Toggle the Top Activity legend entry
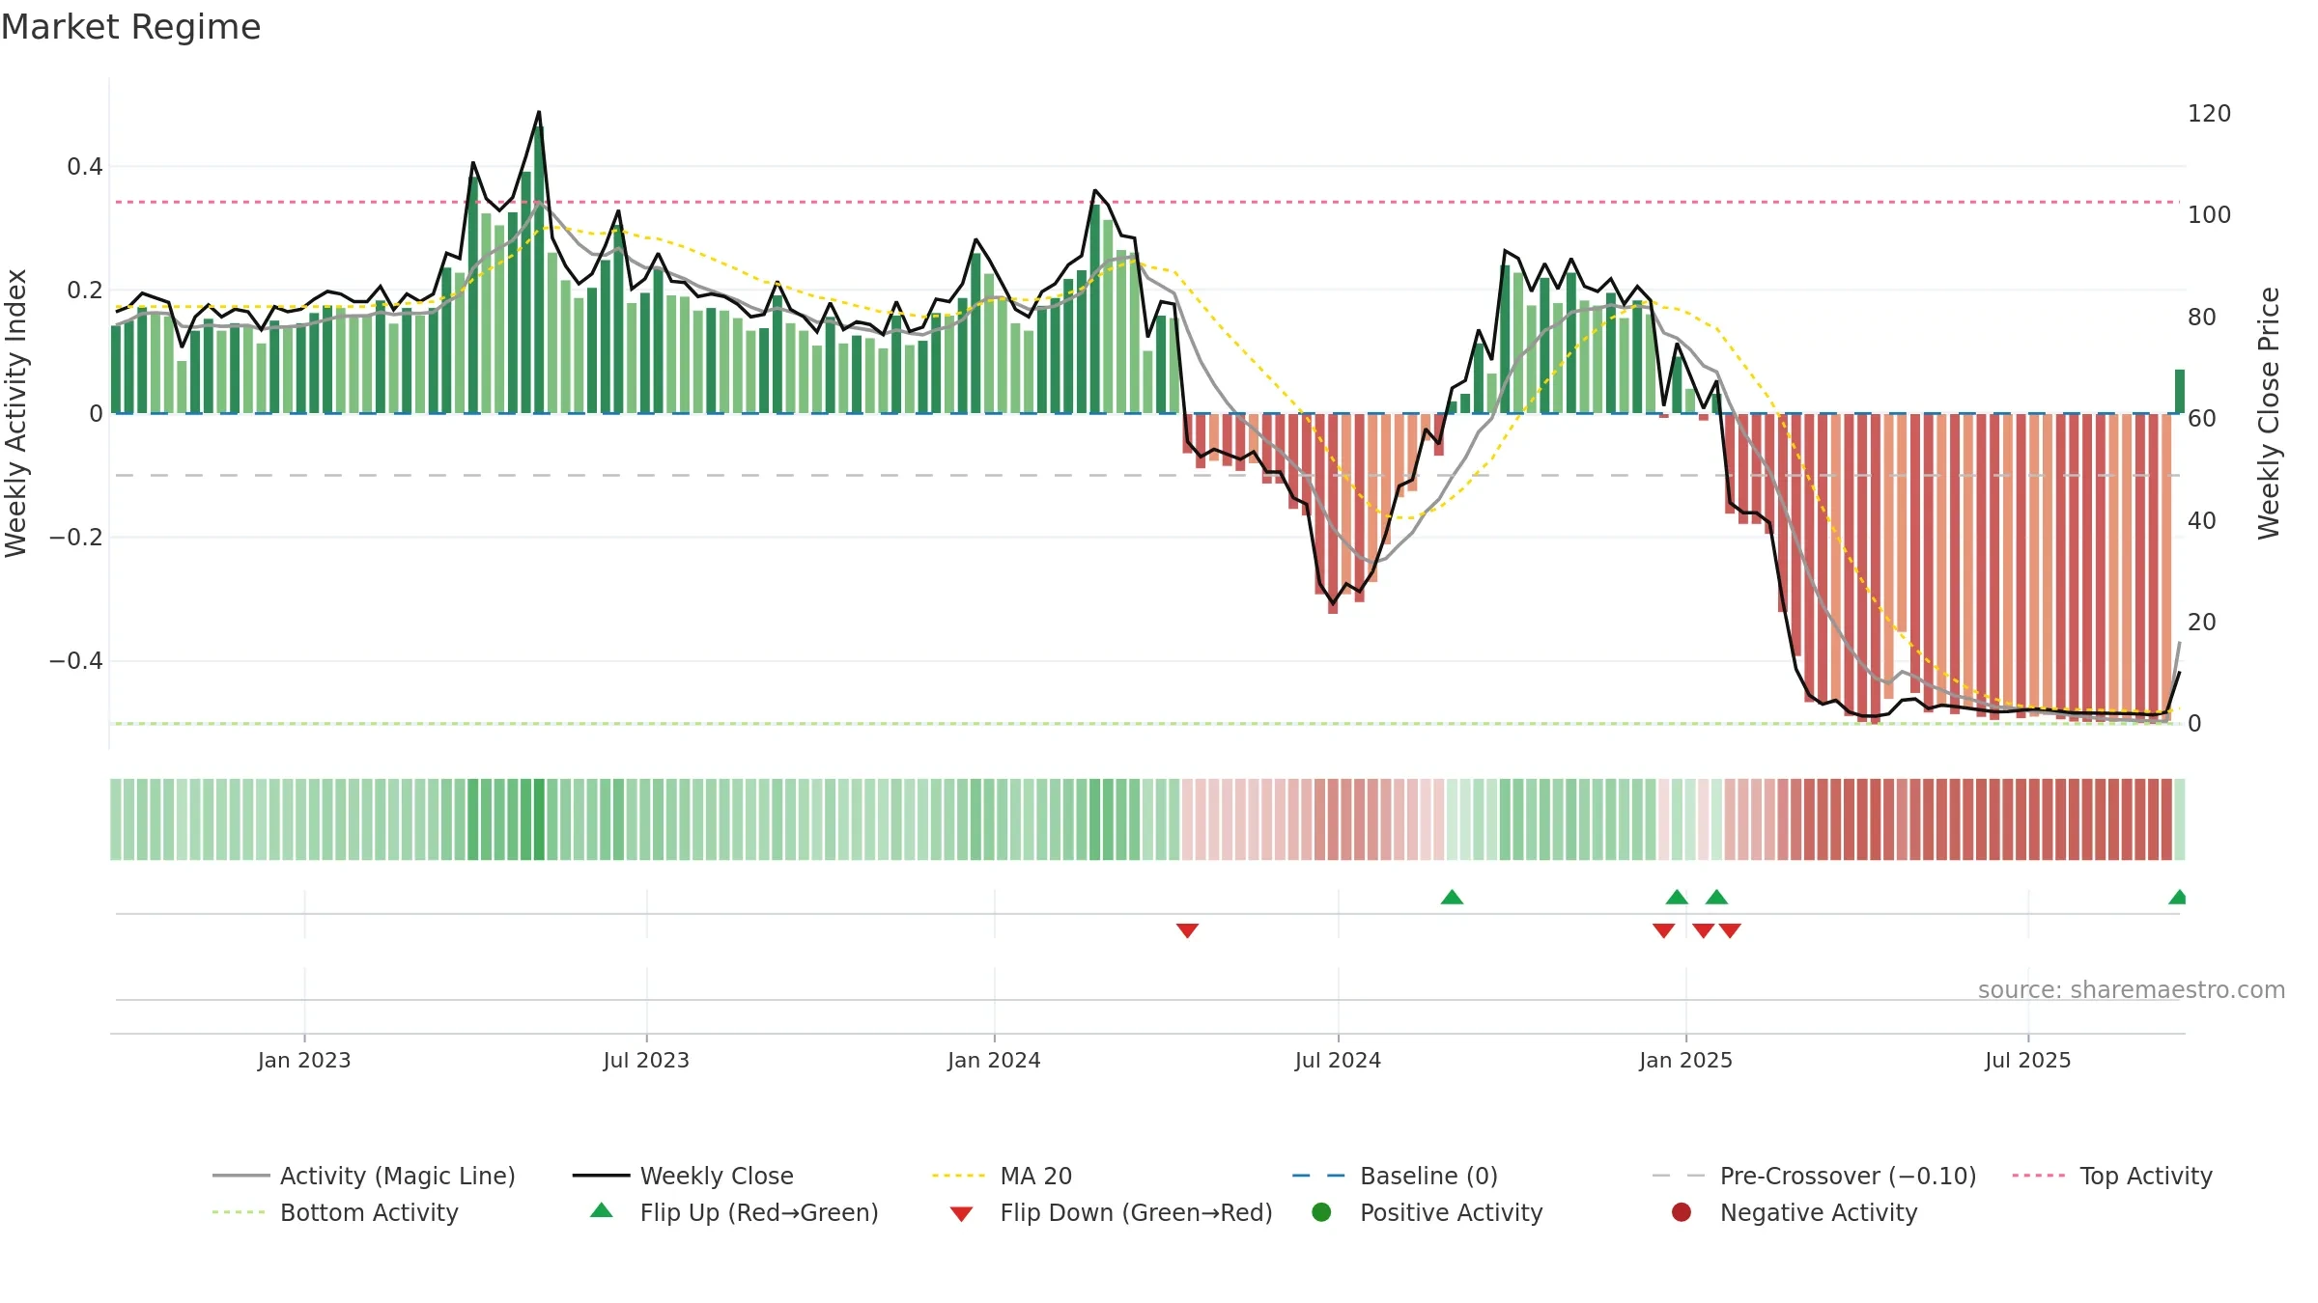Screen dimensions: 2318x1303 point(2112,1176)
